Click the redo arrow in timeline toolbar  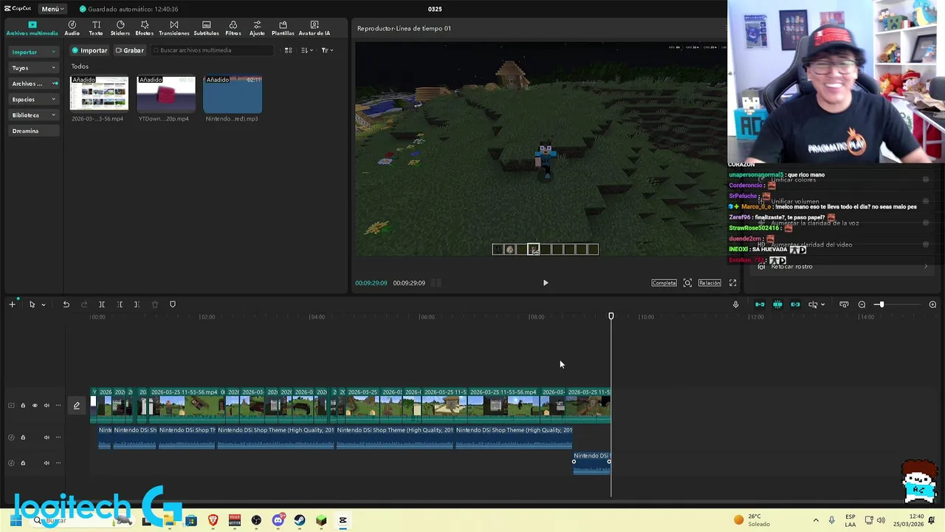(83, 304)
